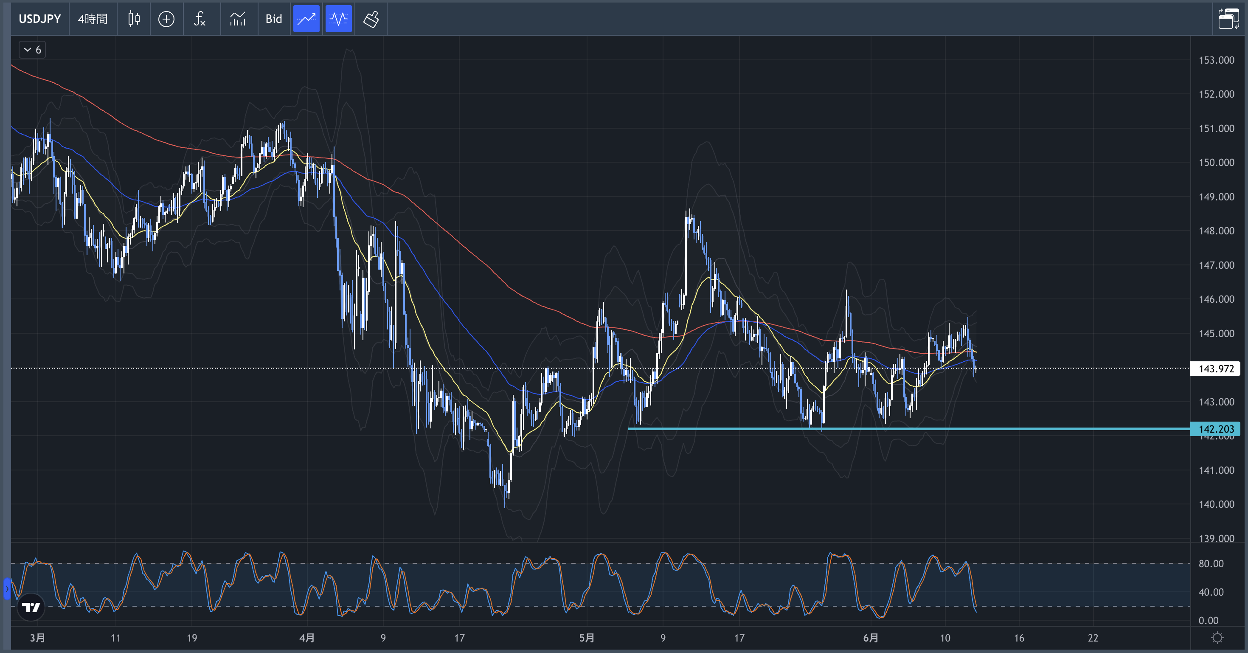Open the indicator templates chart icon
This screenshot has height=653, width=1248.
pos(238,19)
